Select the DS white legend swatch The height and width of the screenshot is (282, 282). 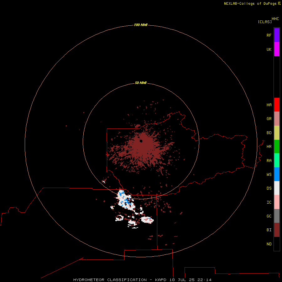click(277, 188)
